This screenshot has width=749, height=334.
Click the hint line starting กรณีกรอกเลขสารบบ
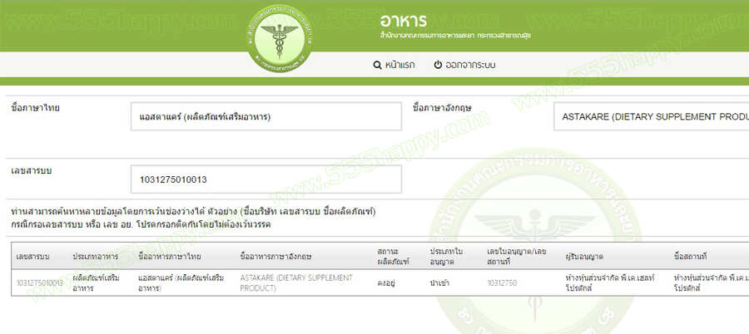tap(141, 224)
